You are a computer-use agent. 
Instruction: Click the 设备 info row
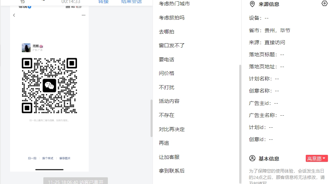[x=259, y=18]
